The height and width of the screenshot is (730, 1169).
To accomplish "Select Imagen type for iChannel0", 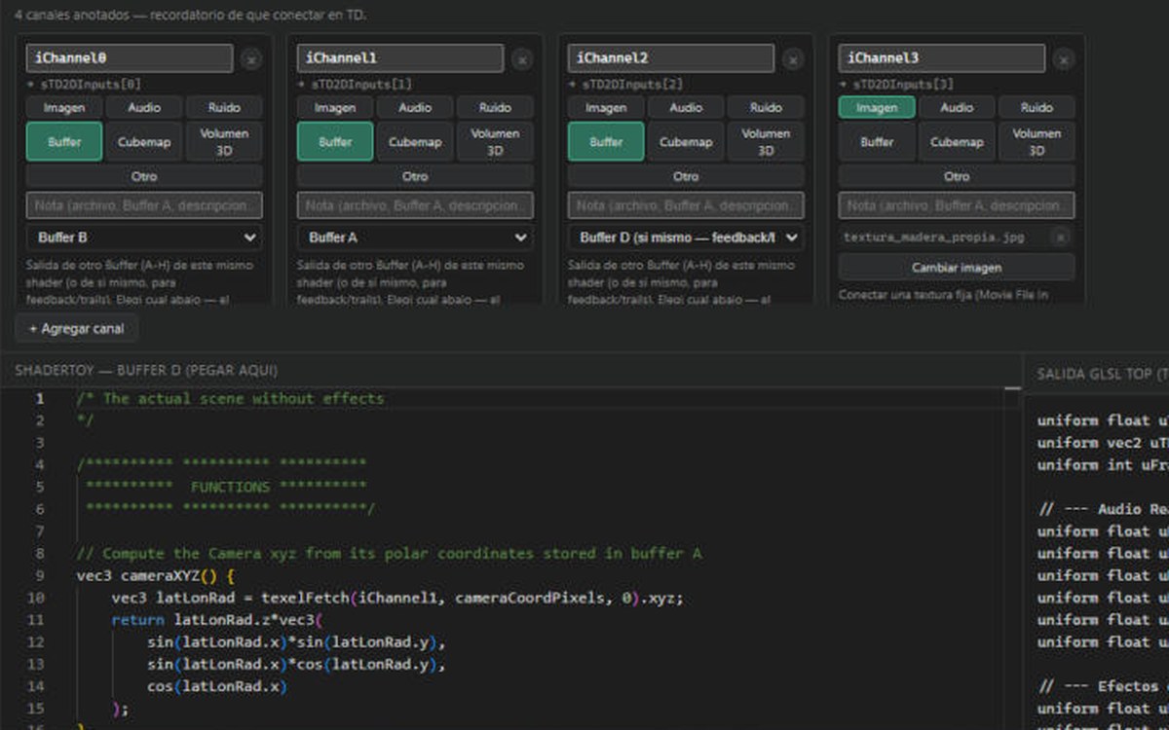I will 63,107.
